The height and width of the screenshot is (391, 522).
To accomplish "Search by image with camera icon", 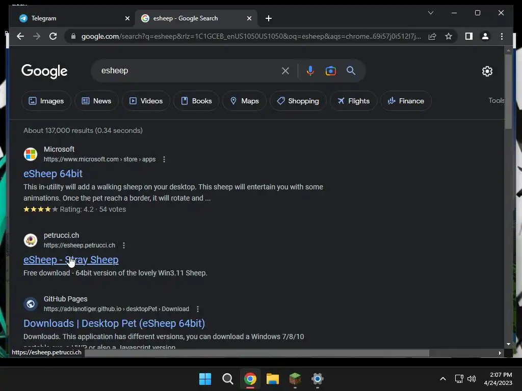I will point(330,71).
